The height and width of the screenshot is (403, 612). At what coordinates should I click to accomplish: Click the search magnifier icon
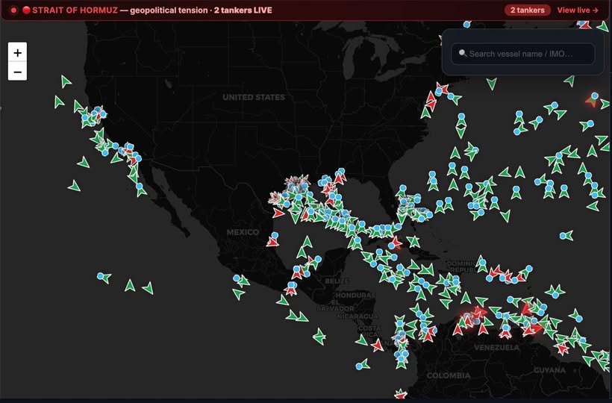point(463,54)
